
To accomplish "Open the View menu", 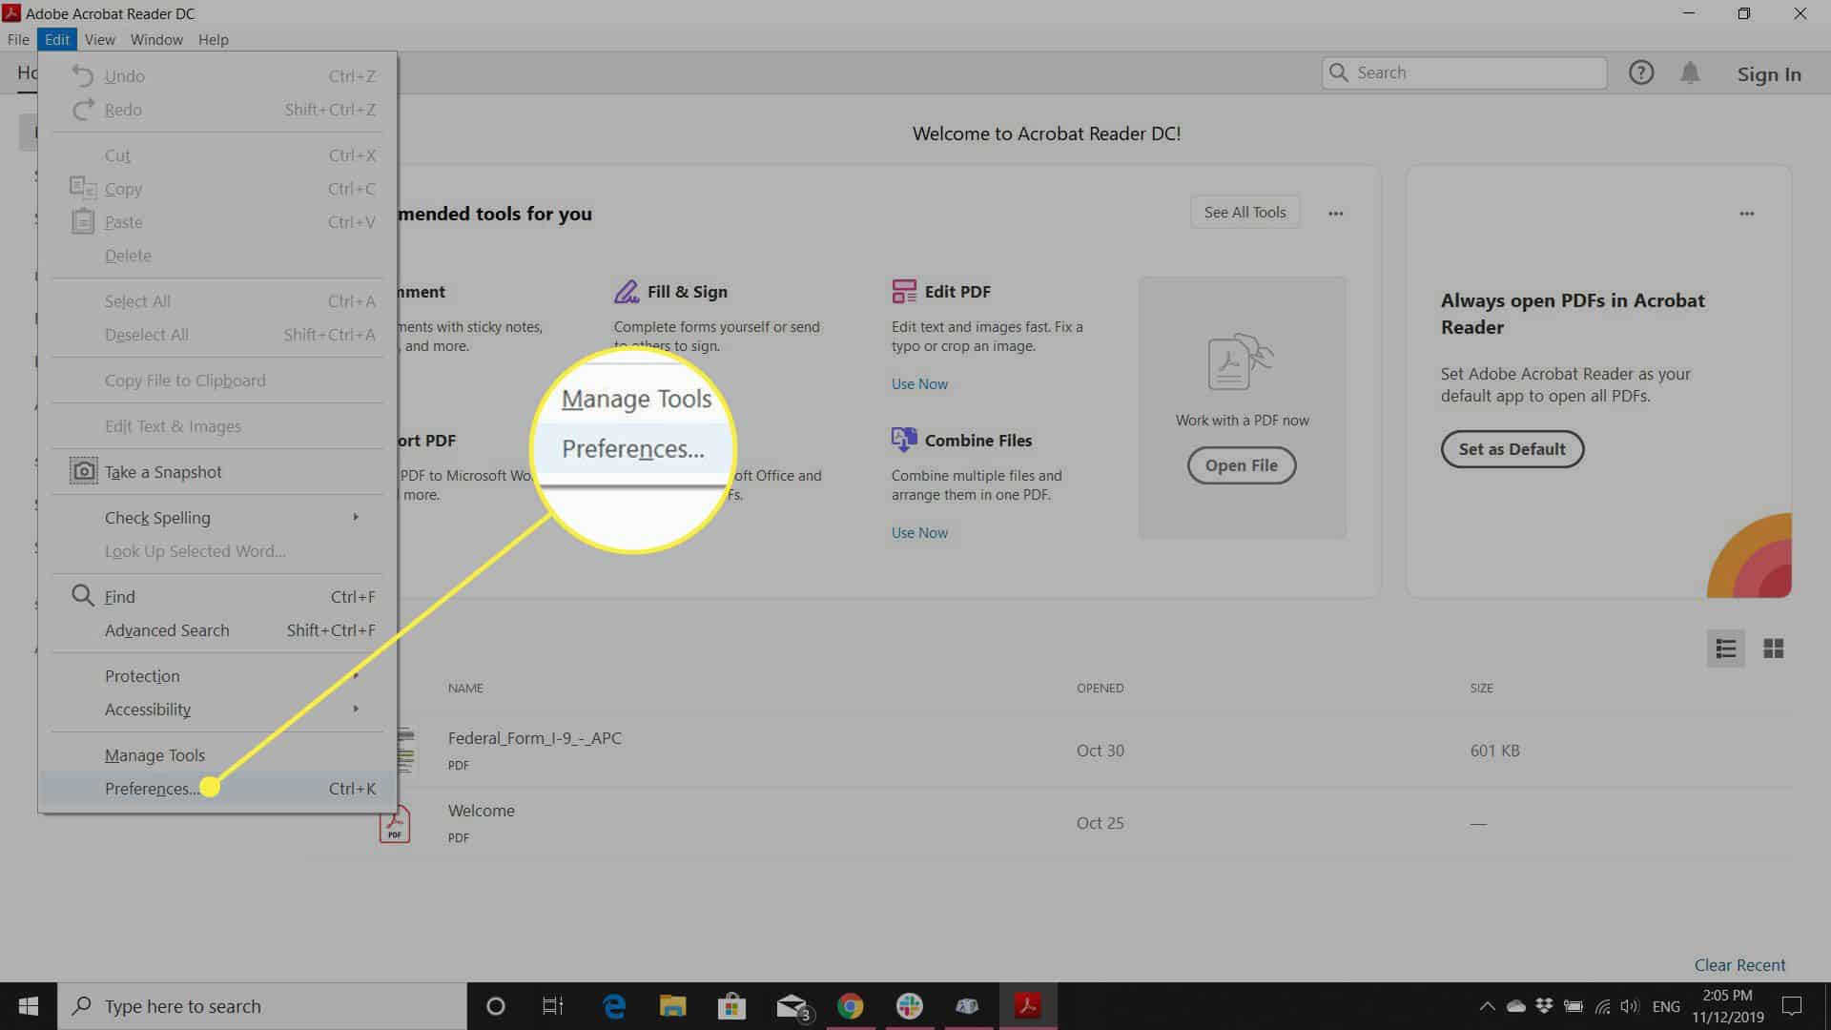I will (99, 39).
